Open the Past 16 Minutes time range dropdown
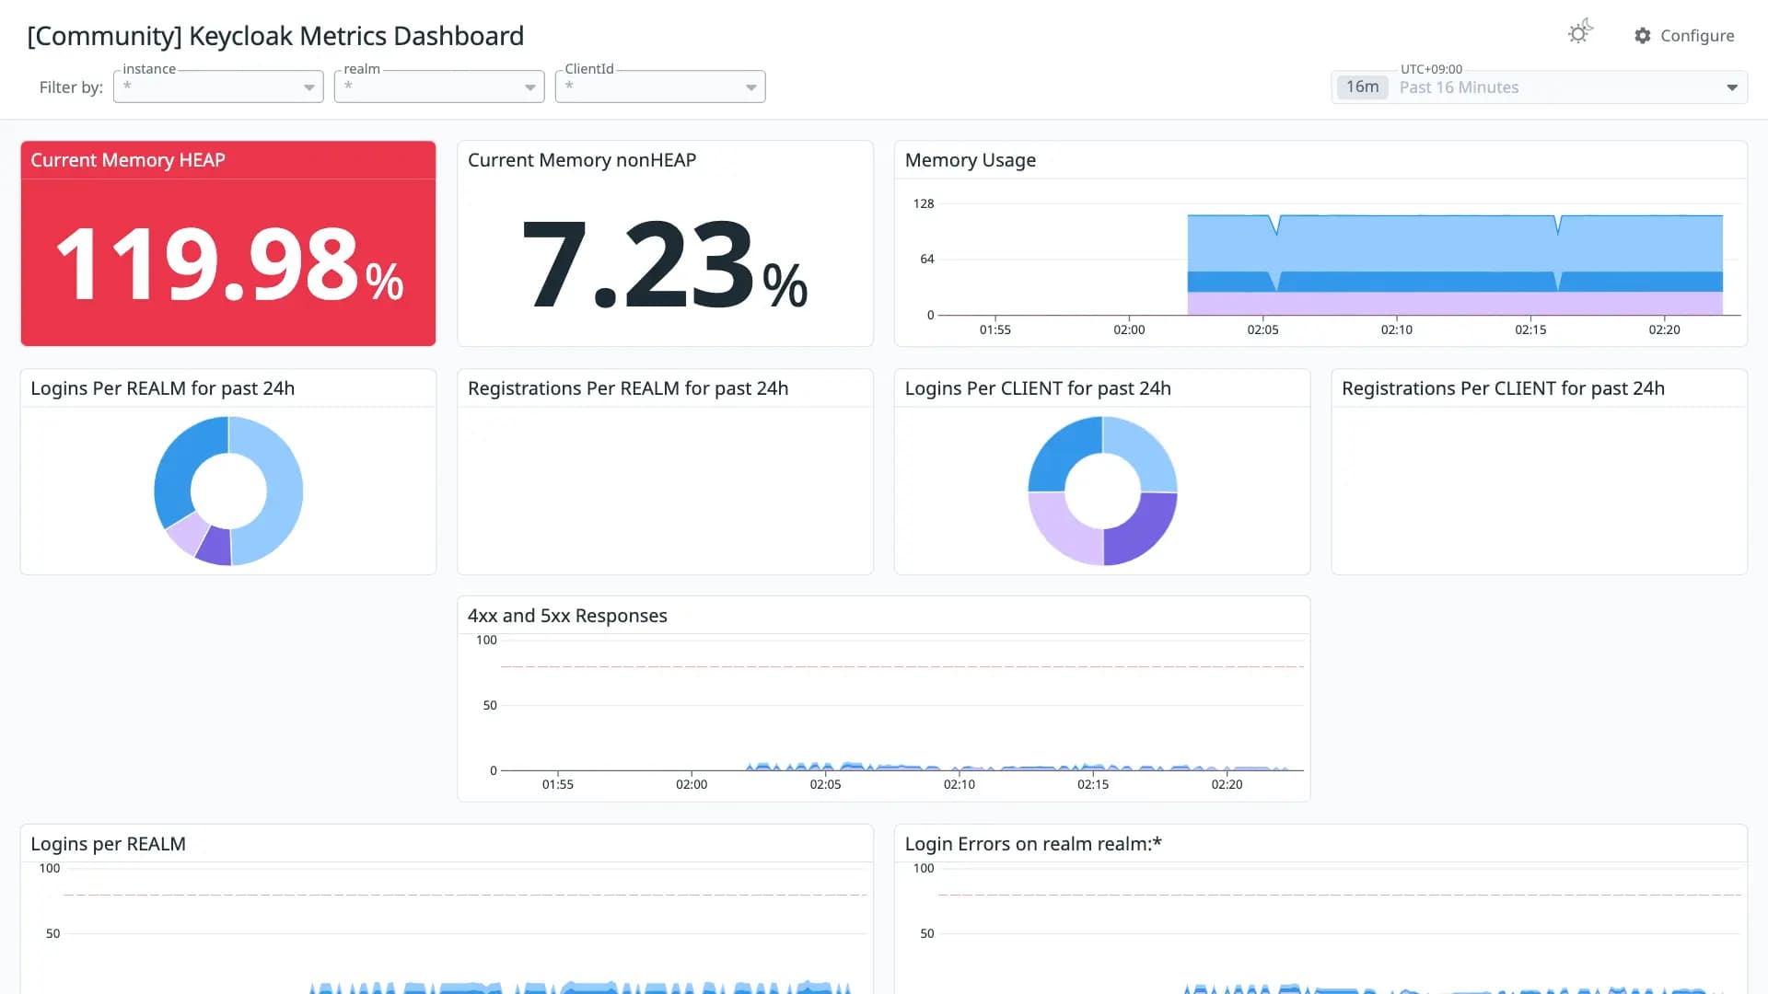This screenshot has height=994, width=1768. pos(1539,87)
